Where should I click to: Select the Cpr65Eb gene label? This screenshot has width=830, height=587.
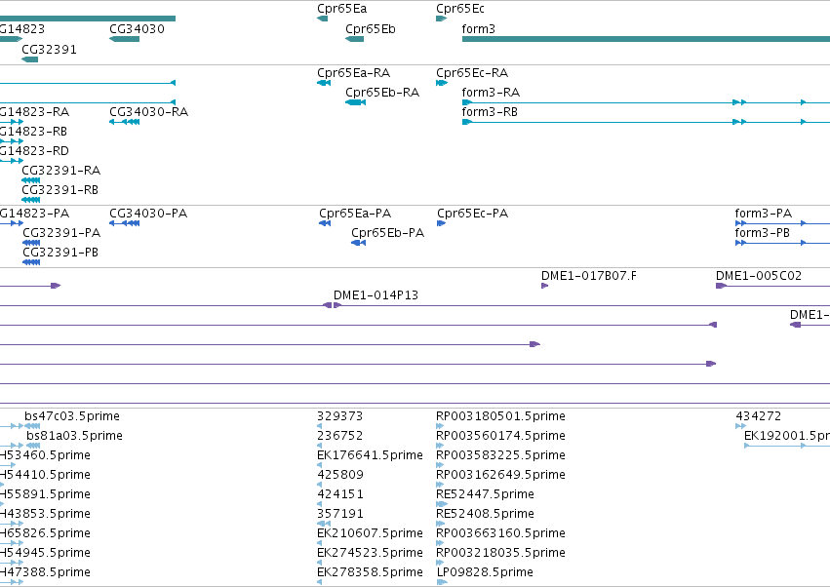(371, 29)
